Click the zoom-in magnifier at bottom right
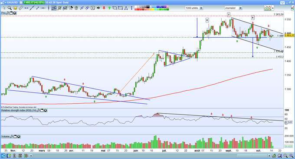Viewport: 295px width, 159px height. tap(292, 156)
